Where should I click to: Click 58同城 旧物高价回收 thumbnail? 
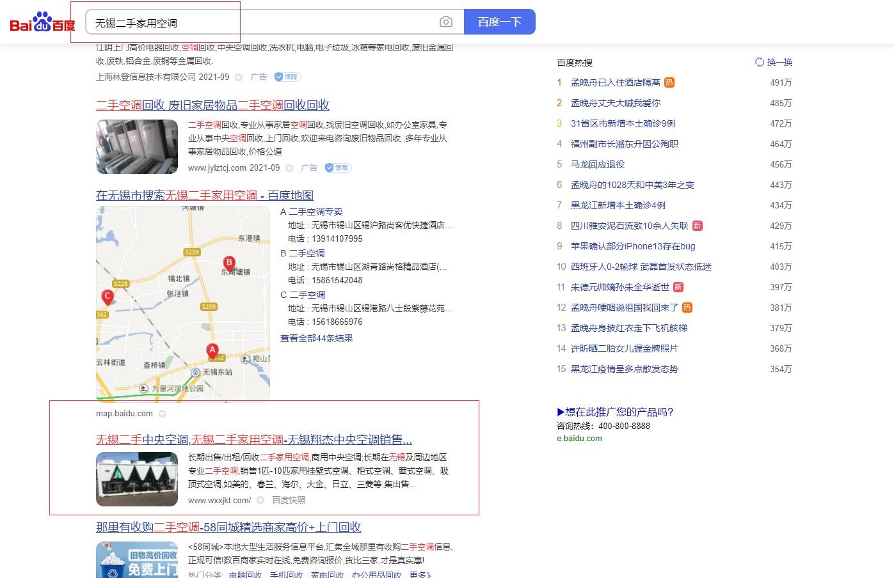137,560
